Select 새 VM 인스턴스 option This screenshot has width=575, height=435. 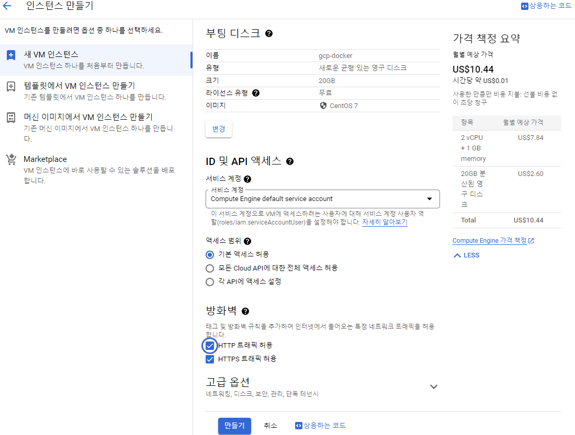click(96, 60)
